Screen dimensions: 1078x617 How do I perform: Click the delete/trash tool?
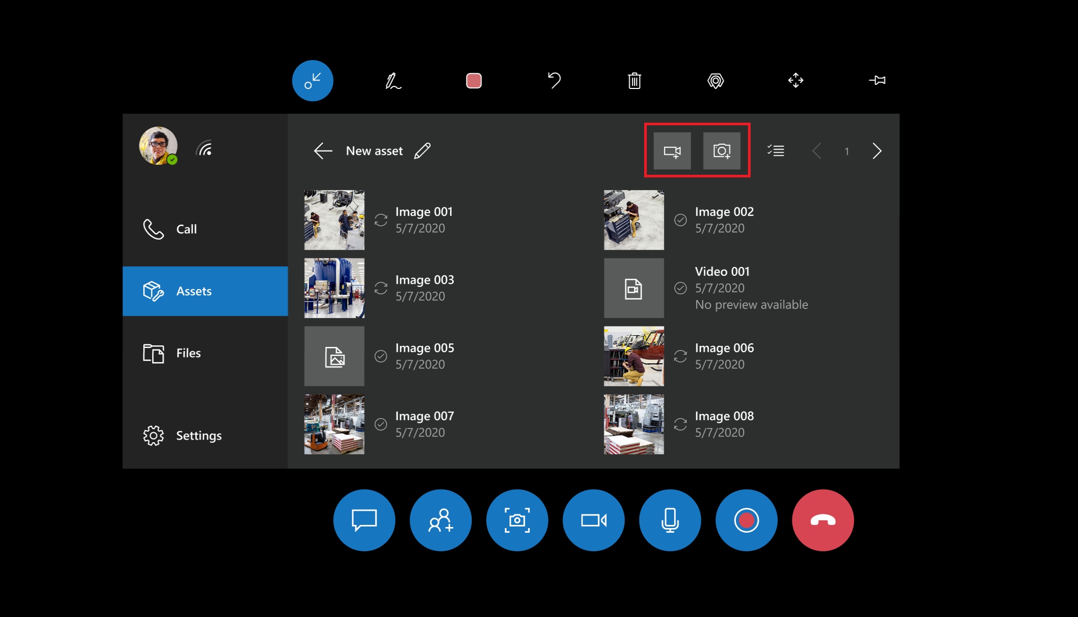(x=635, y=81)
